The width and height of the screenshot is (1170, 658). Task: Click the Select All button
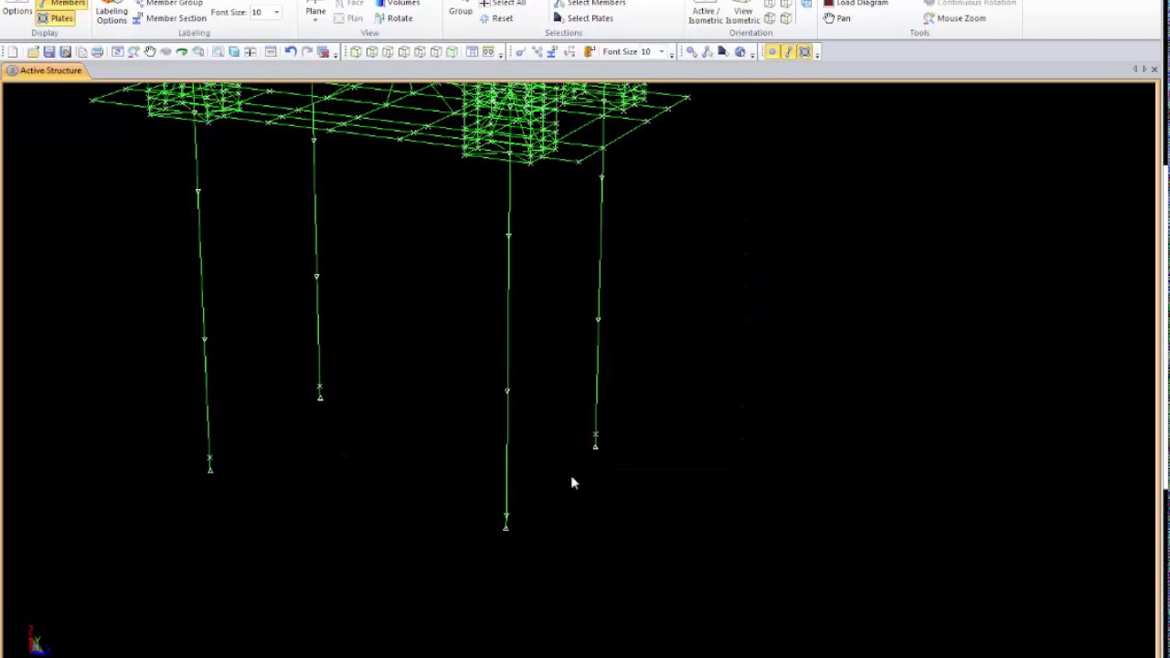[503, 4]
